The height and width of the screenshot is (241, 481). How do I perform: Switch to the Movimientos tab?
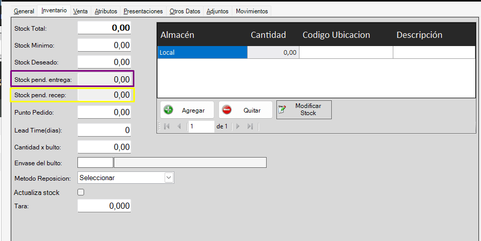[x=251, y=11]
